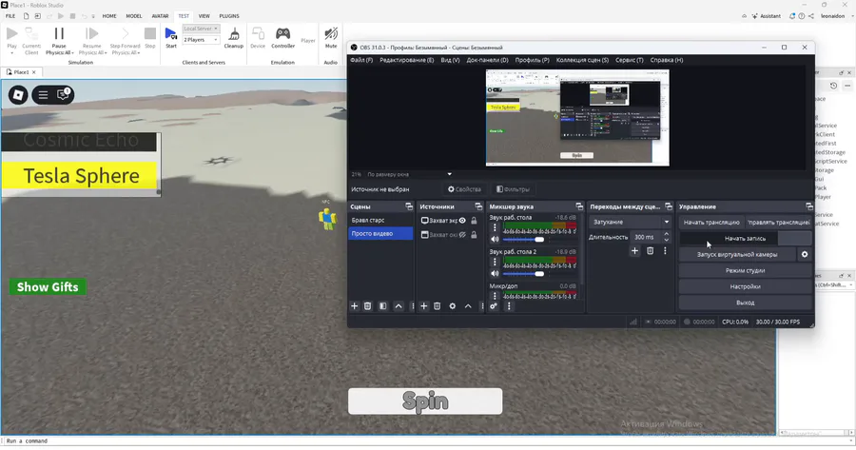The width and height of the screenshot is (856, 450).
Task: Open the По размеру окна preview scale dropdown
Action: click(x=409, y=174)
